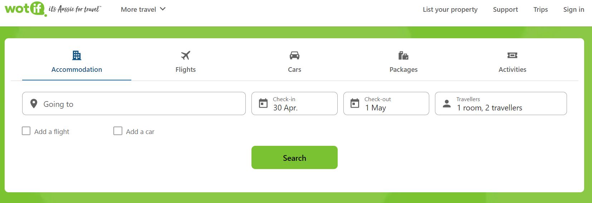Select the Activities ticket icon
The image size is (592, 203).
click(512, 55)
